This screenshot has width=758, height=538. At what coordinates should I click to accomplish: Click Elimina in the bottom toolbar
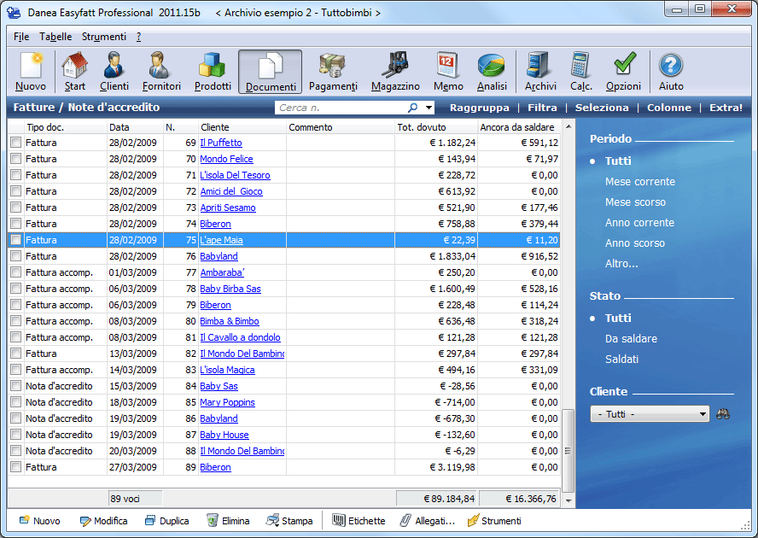coord(228,521)
